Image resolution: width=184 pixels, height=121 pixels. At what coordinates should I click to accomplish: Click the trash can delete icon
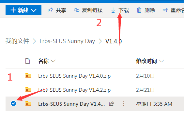click(x=139, y=10)
